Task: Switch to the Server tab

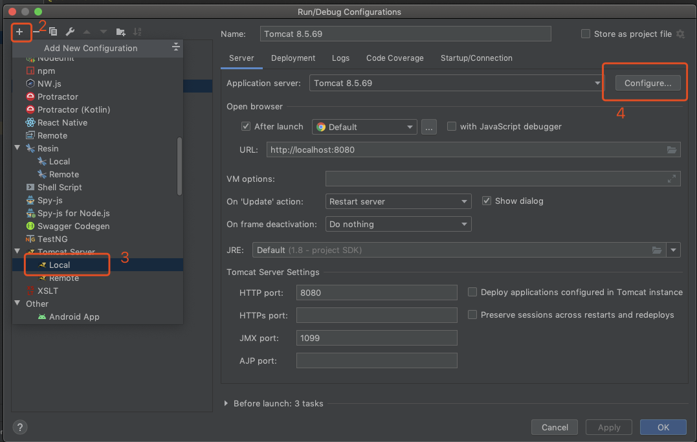Action: click(241, 58)
